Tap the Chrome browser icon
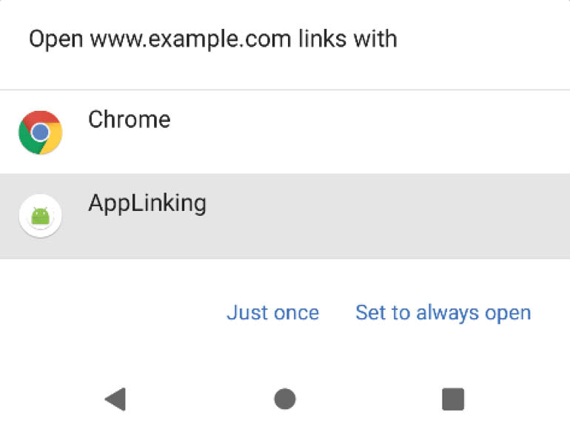 (41, 132)
